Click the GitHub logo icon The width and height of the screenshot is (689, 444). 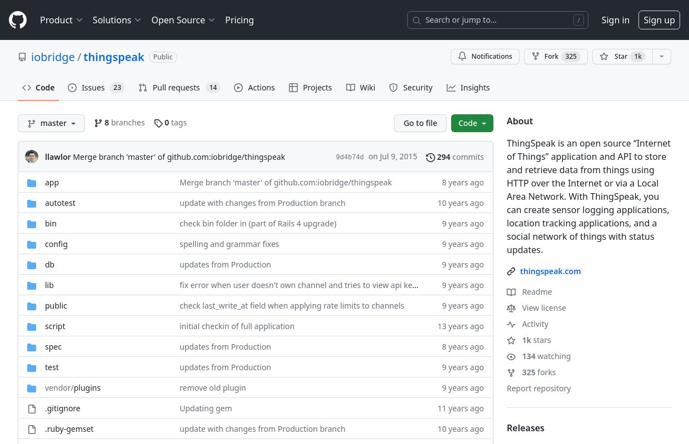point(18,20)
